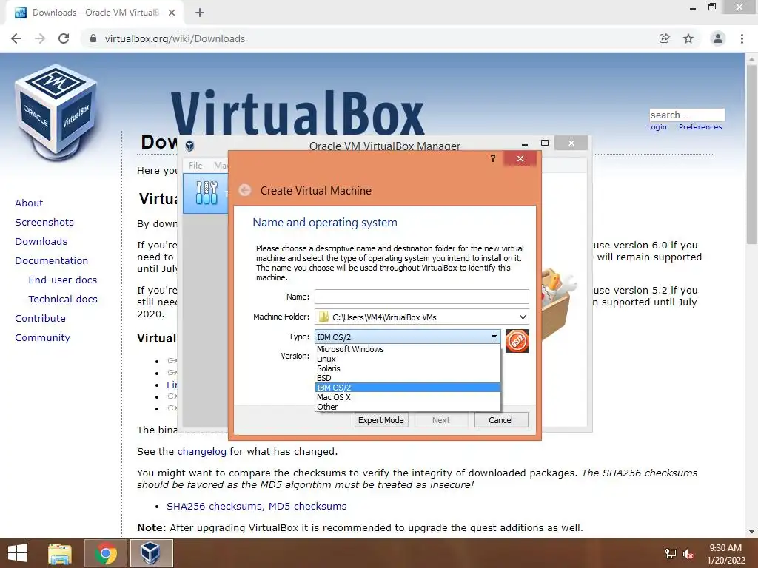Bookmark this page with the star icon
Image resolution: width=758 pixels, height=568 pixels.
[x=688, y=38]
